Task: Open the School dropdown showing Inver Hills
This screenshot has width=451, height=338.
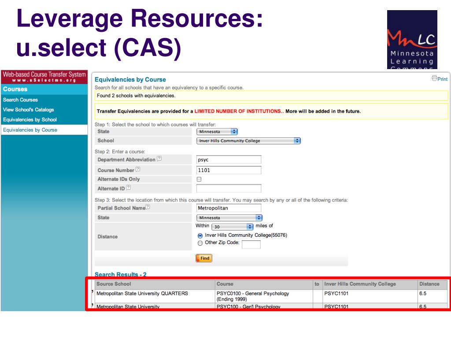Action: pyautogui.click(x=248, y=141)
